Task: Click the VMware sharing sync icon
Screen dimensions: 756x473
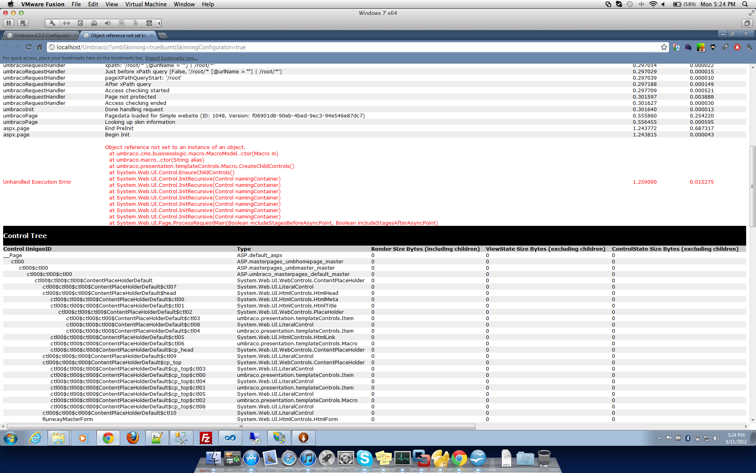Action: 149,23
